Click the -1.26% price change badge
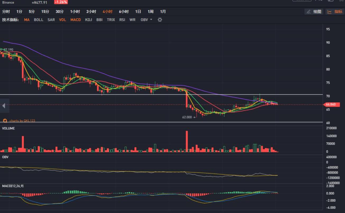 pyautogui.click(x=61, y=2)
